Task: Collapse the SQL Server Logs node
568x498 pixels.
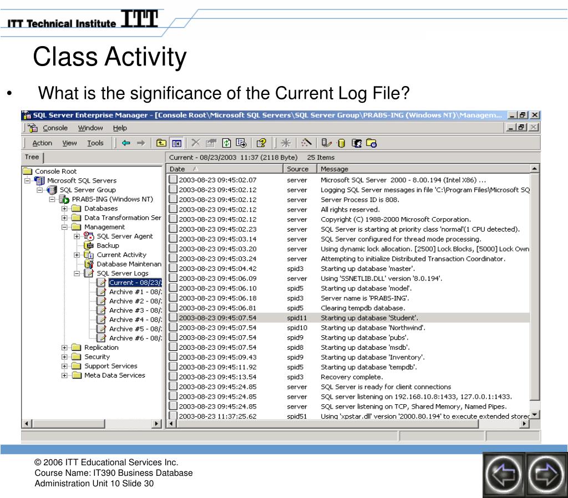Action: pos(77,273)
